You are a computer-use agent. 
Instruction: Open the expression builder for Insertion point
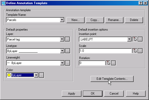pyautogui.click(x=140, y=39)
